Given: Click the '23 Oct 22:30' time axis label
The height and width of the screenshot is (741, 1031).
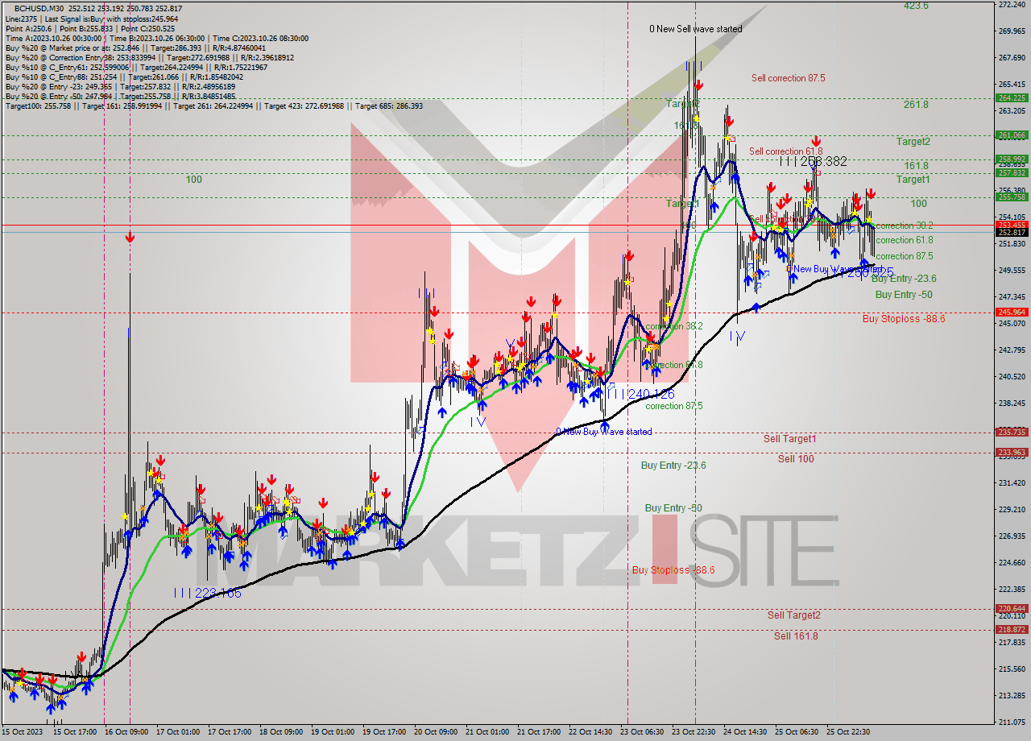Looking at the screenshot, I should coord(694,732).
